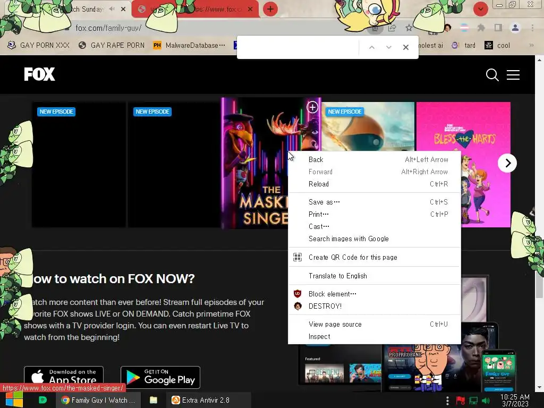Open the Windows Start button
Image resolution: width=544 pixels, height=408 pixels.
click(x=14, y=400)
